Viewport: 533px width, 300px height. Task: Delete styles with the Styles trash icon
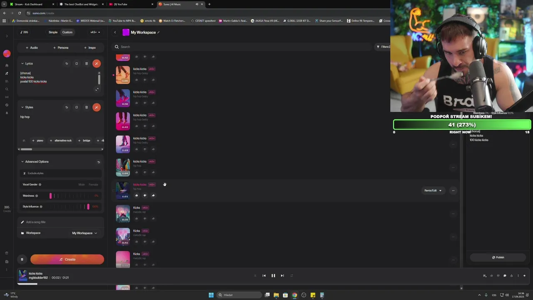(x=87, y=107)
